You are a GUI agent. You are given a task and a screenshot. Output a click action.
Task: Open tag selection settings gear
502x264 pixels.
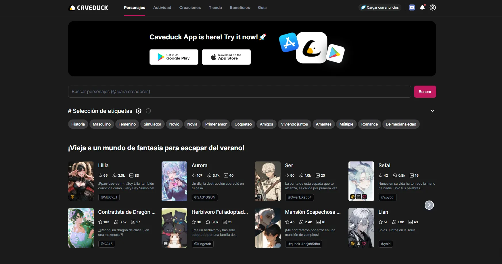pos(139,111)
